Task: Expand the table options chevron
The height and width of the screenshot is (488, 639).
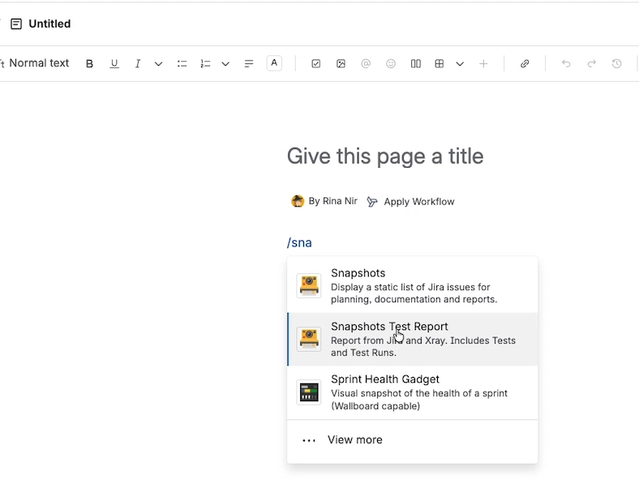Action: click(460, 63)
